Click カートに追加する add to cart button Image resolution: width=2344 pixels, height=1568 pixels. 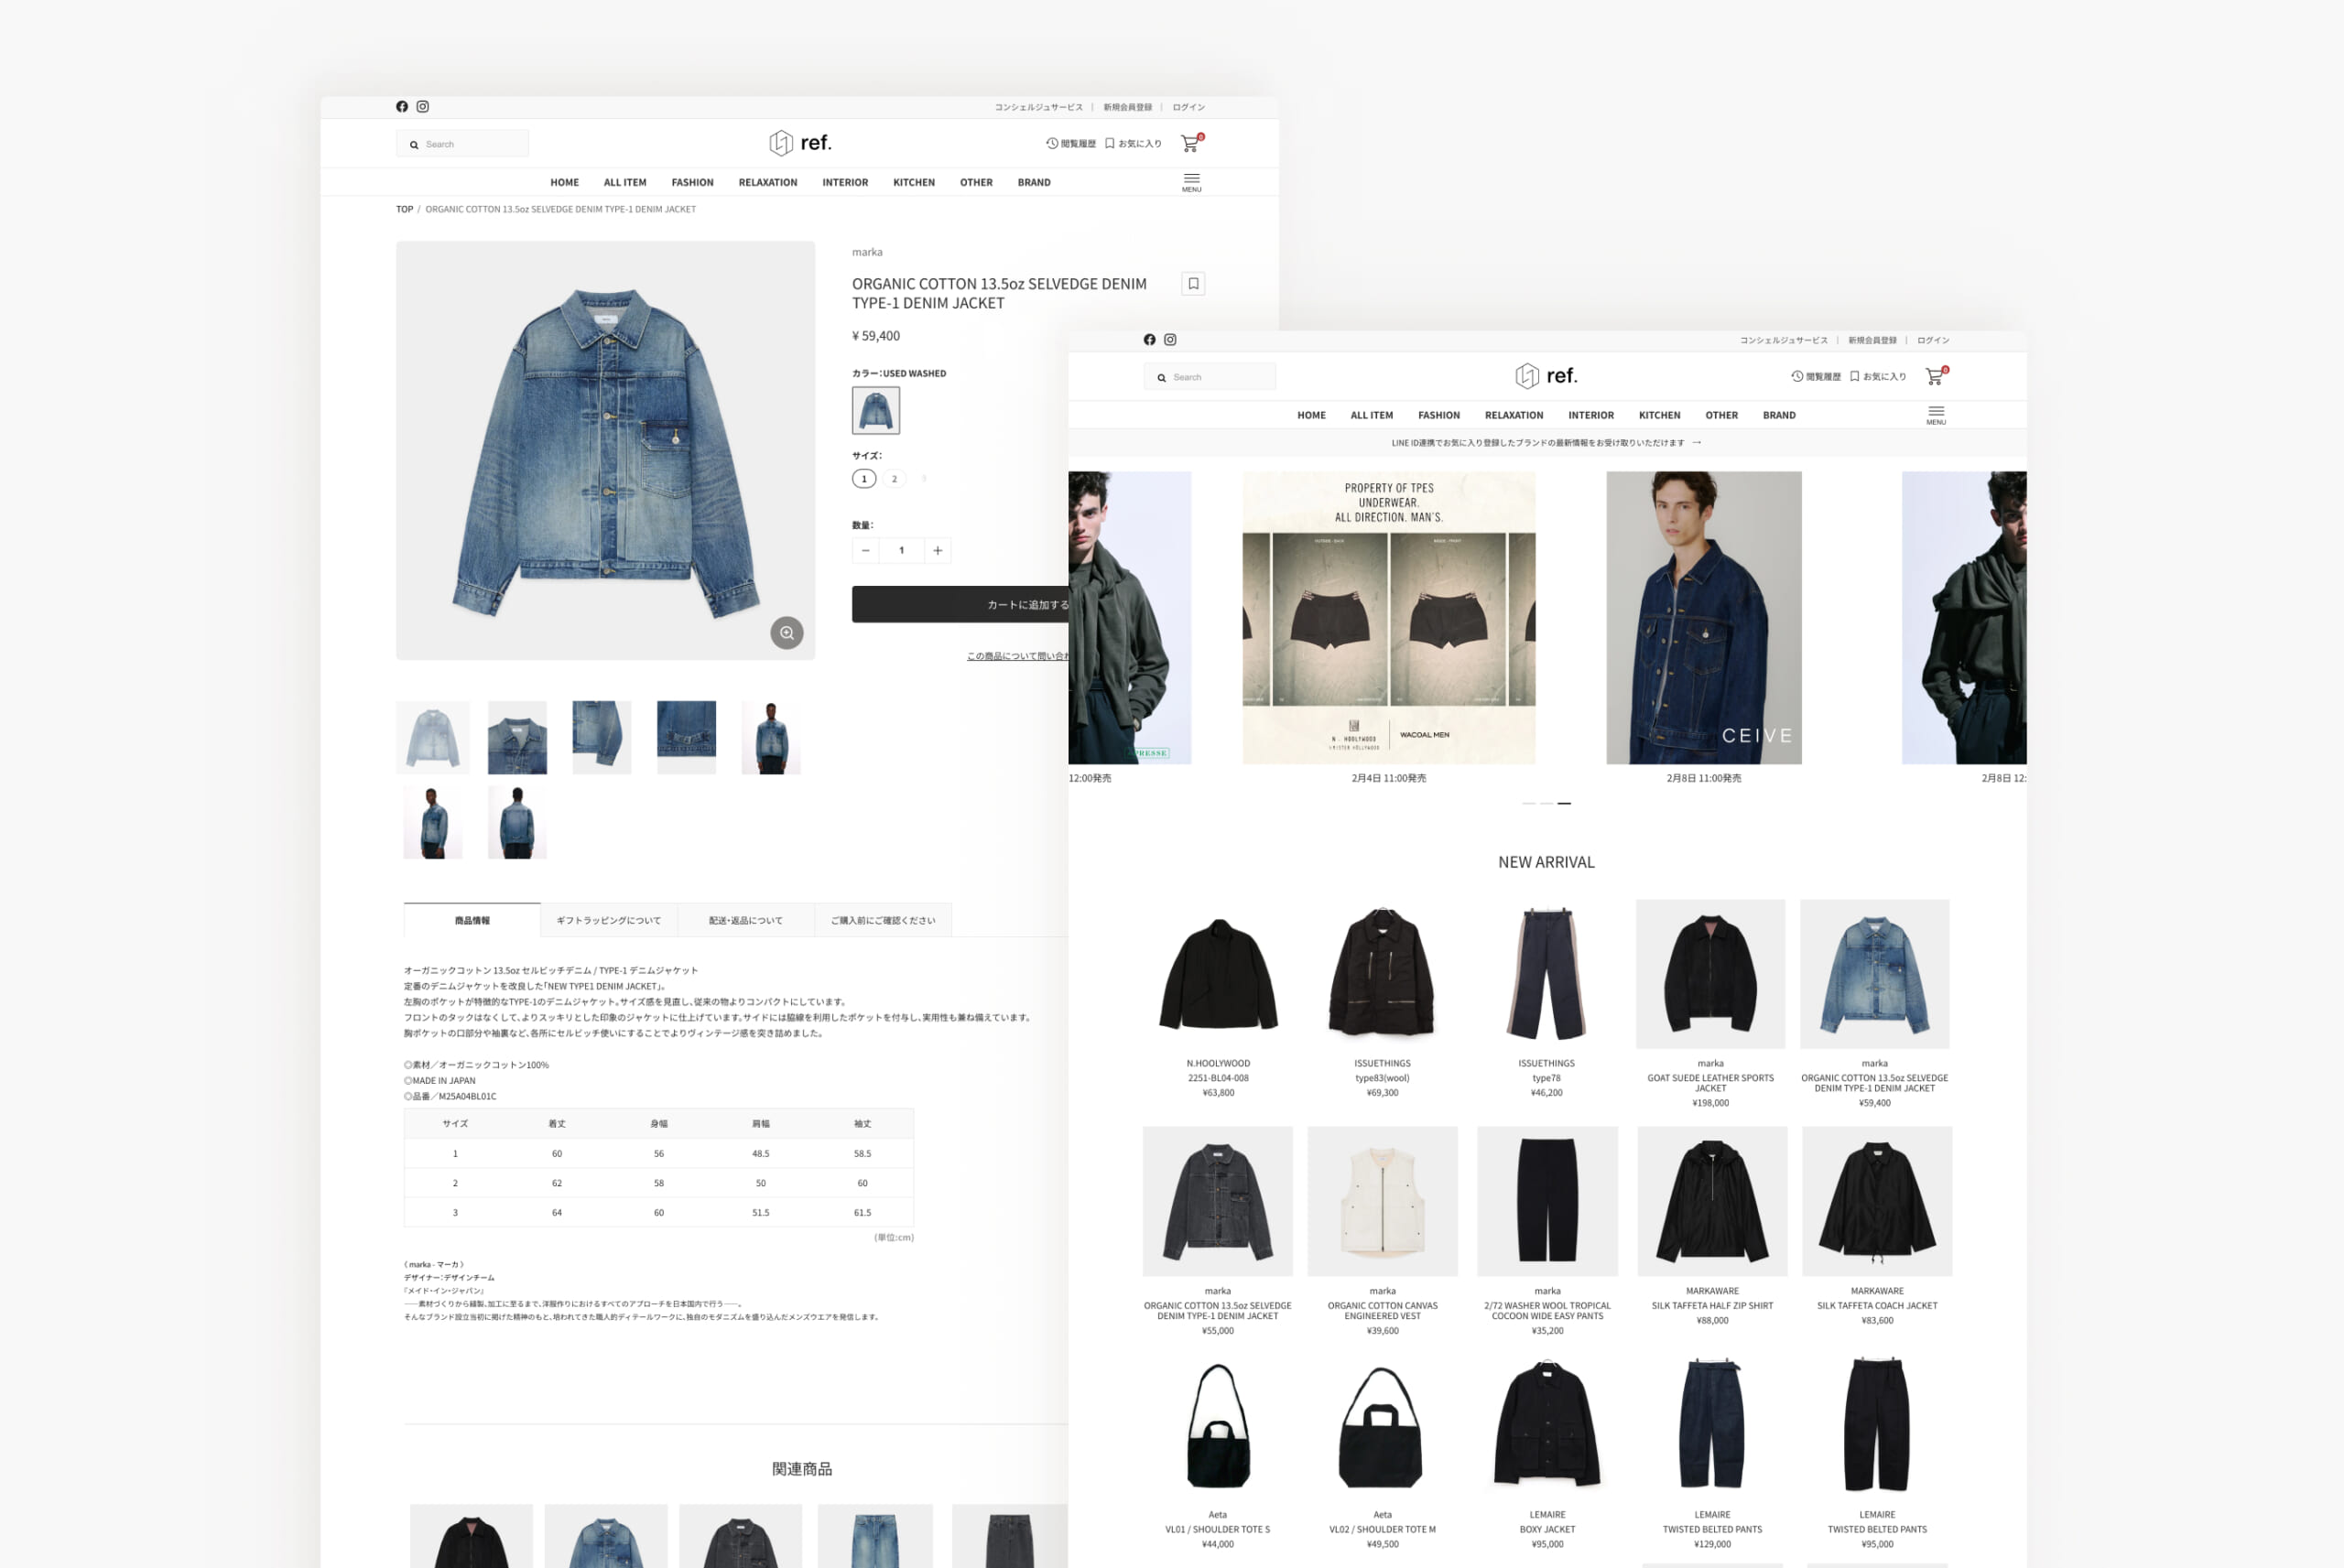[960, 604]
